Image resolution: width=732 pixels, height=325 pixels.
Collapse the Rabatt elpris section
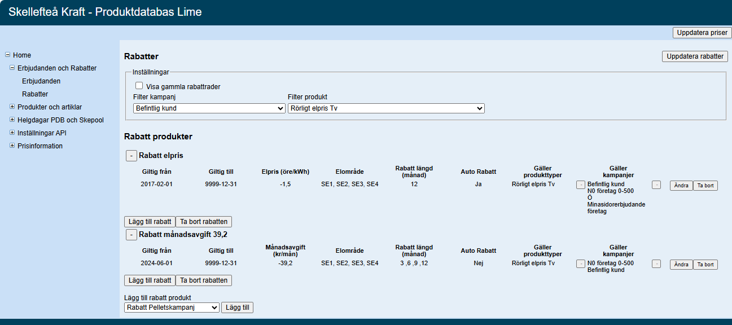click(130, 155)
